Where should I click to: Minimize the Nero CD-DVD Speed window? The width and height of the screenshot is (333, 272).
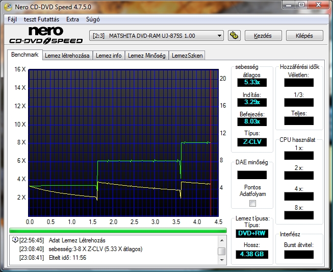point(289,5)
